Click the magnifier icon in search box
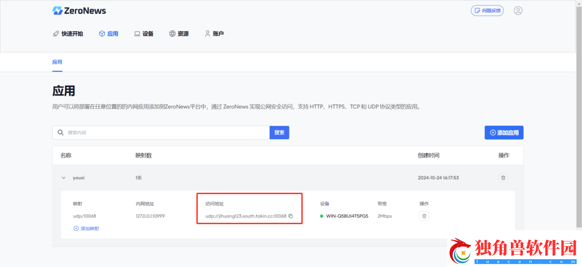Image resolution: width=582 pixels, height=267 pixels. (x=60, y=133)
